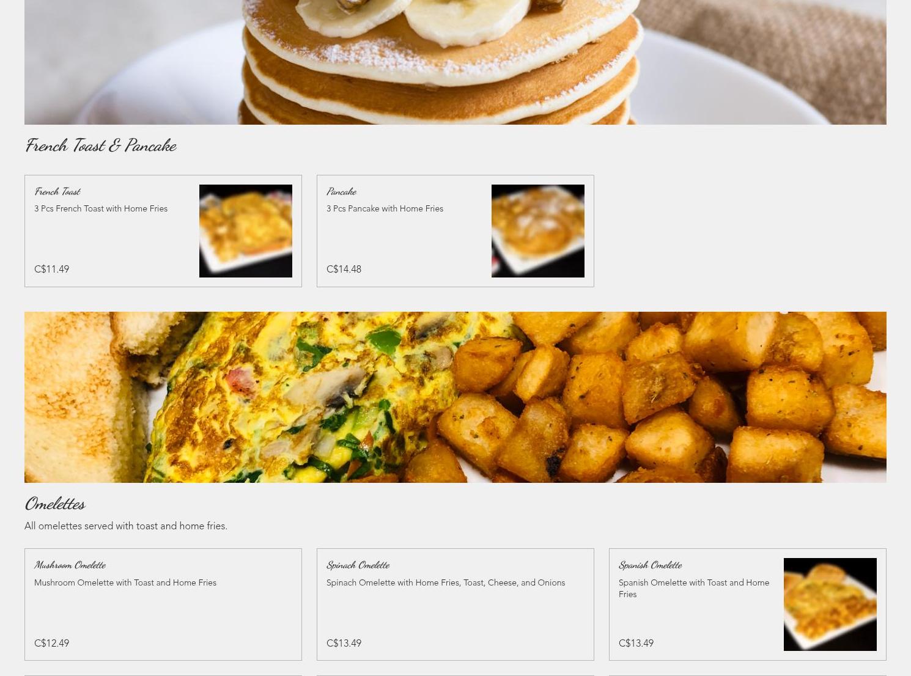Click the French Toast & Pancake heading
This screenshot has width=911, height=676.
pyautogui.click(x=101, y=145)
